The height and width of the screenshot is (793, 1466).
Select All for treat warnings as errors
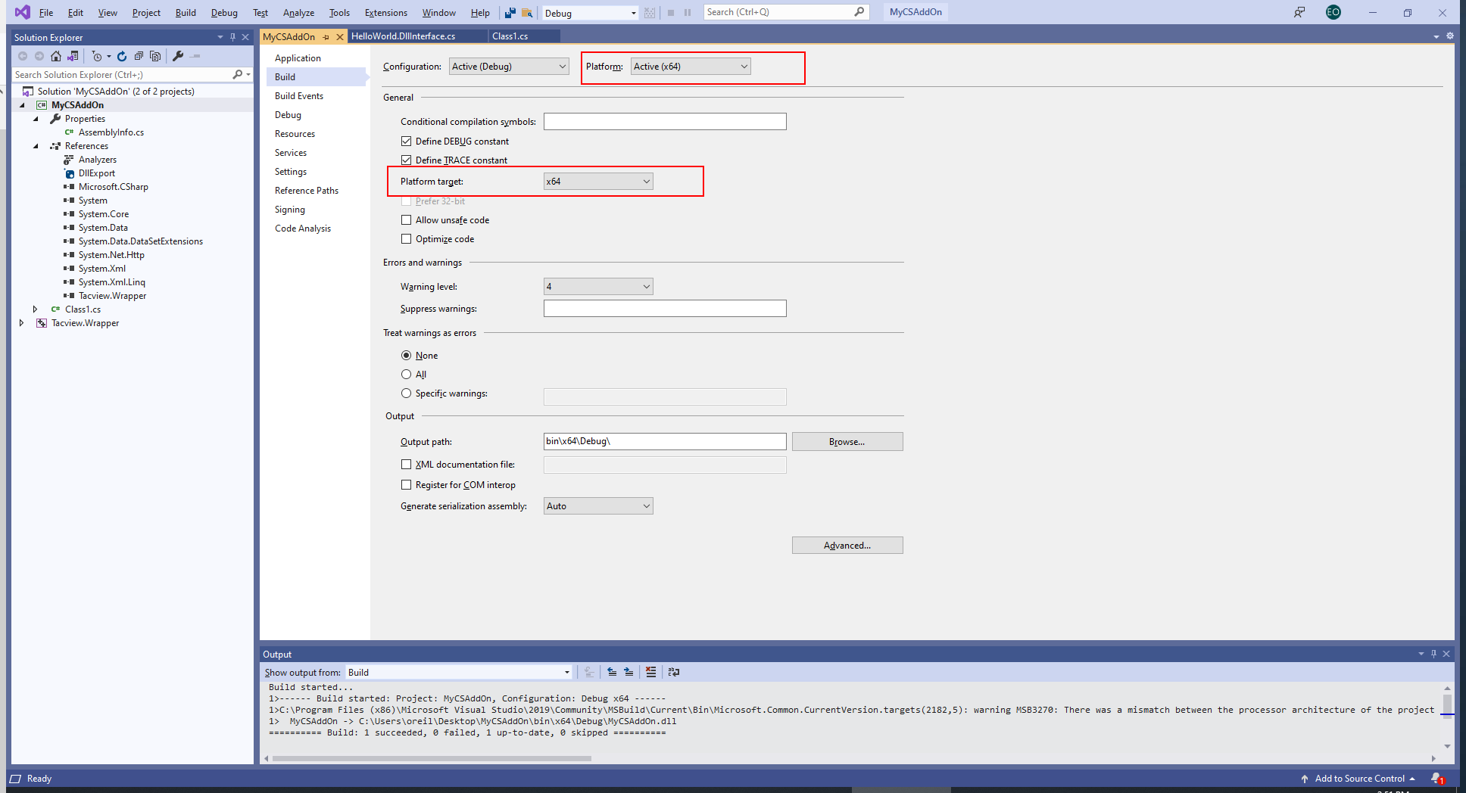click(x=406, y=375)
